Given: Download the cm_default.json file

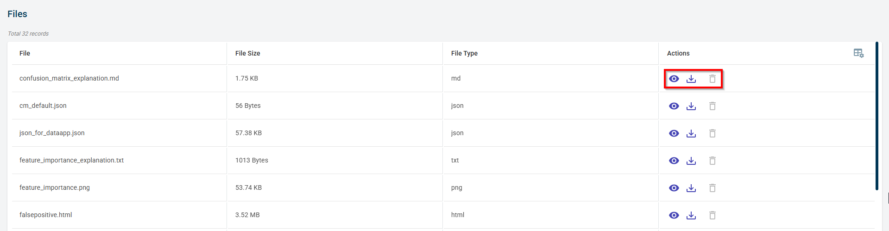Looking at the screenshot, I should click(691, 106).
